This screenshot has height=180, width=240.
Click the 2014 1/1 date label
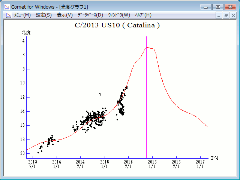pyautogui.click(x=57, y=164)
